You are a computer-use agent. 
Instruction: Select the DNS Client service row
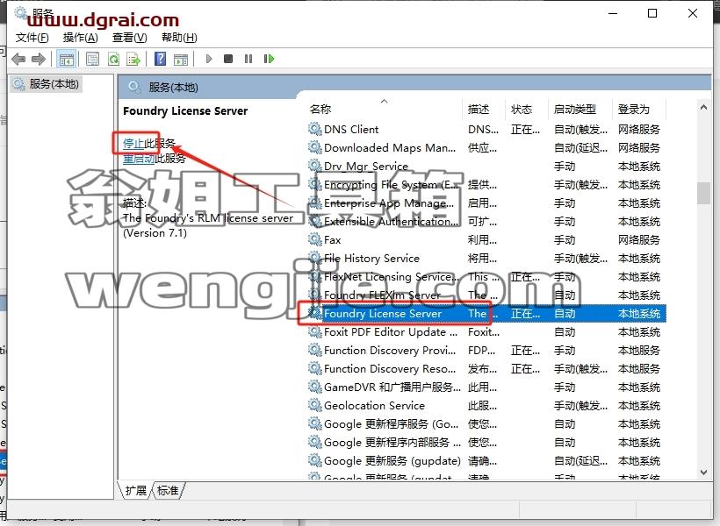point(486,130)
